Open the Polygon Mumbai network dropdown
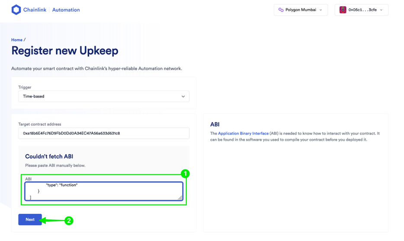 coord(301,10)
